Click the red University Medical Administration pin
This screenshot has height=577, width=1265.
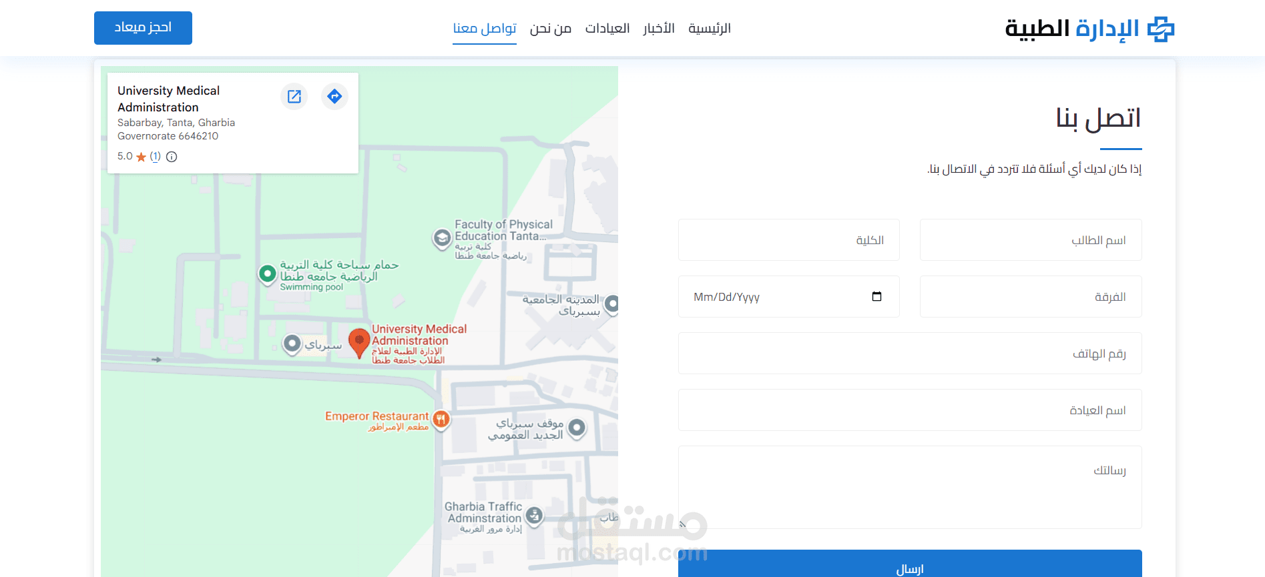tap(359, 343)
